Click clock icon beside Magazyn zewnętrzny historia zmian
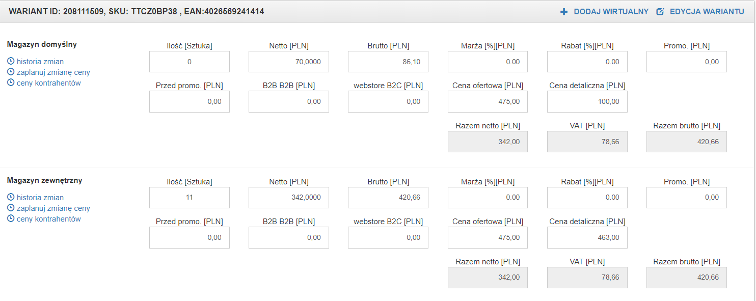Viewport: 756px width, 301px height. point(11,198)
